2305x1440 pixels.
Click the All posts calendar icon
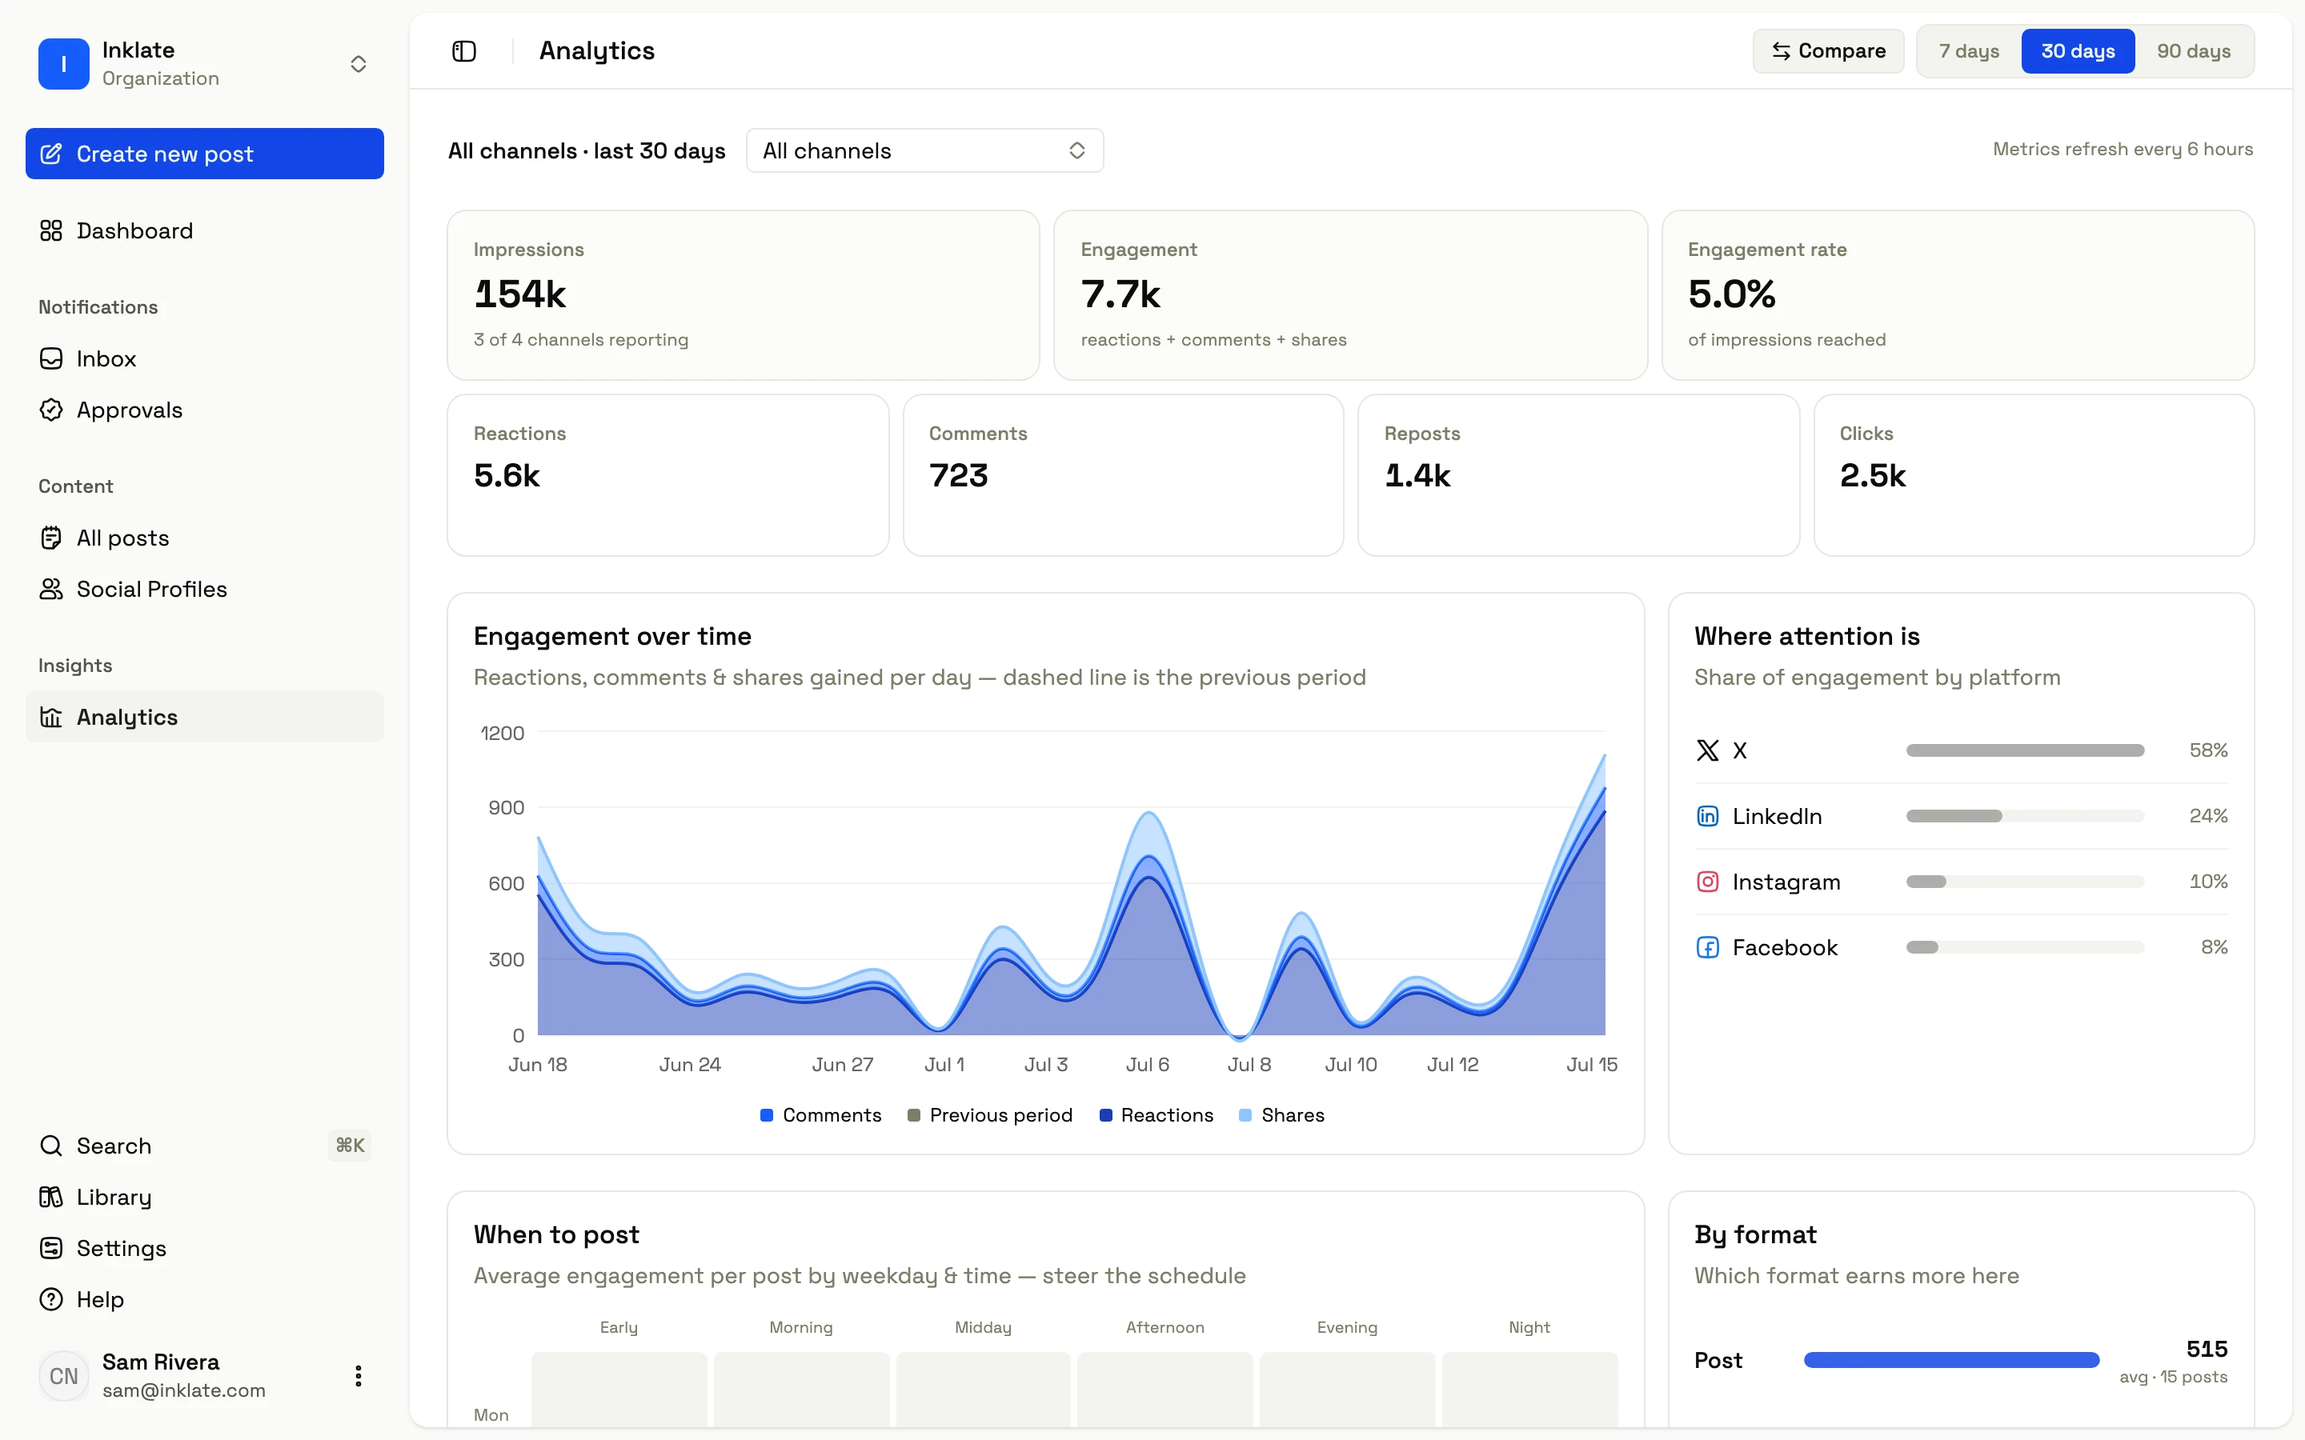51,538
